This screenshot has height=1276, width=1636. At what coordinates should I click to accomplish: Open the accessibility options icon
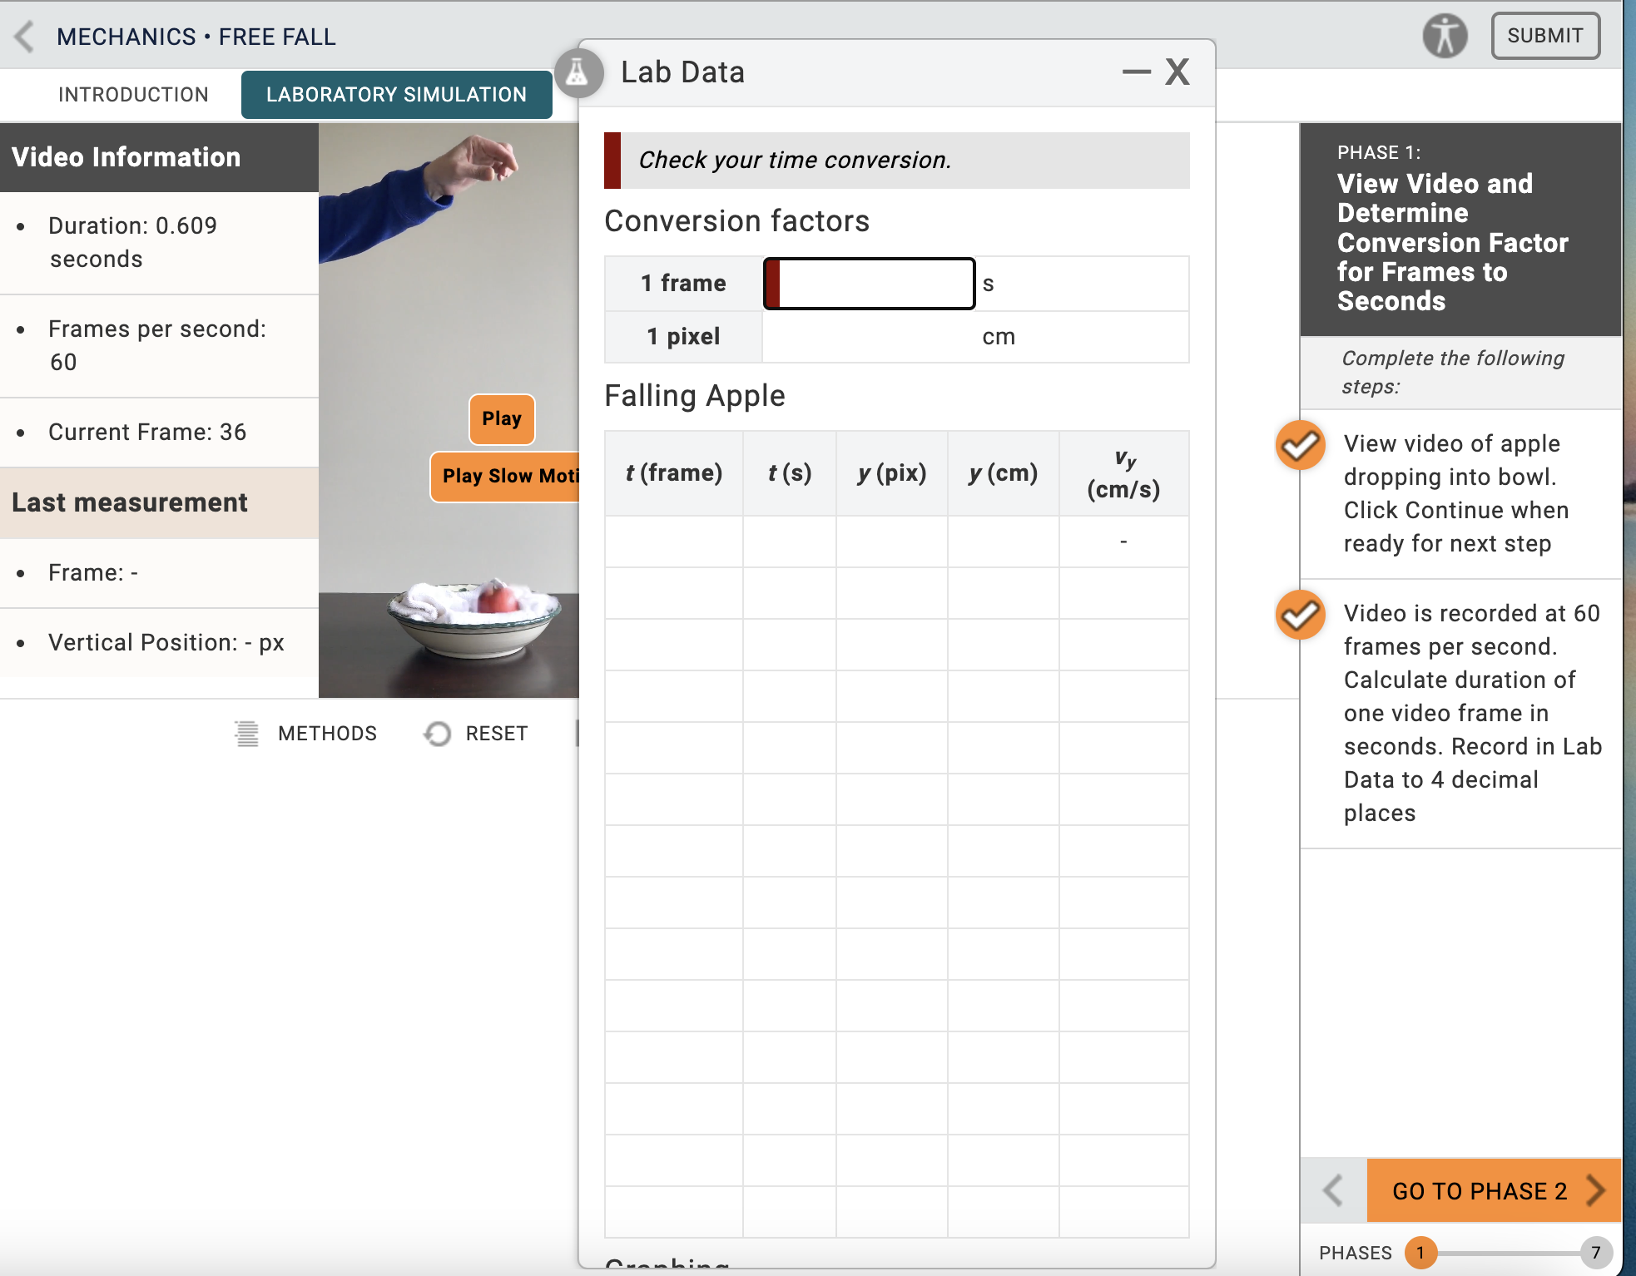1445,36
